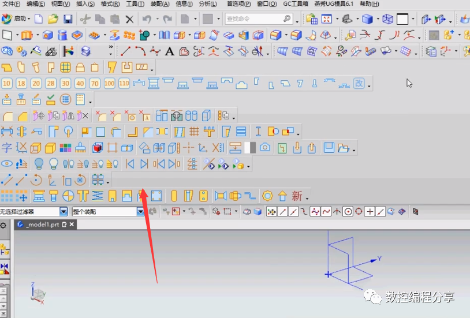Screen dimensions: 470x318
Task: Click the broom cleanup icon
Action: pos(80,148)
